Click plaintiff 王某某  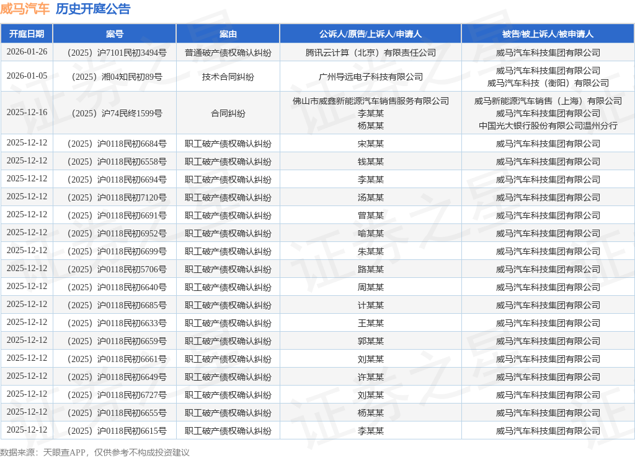[371, 323]
